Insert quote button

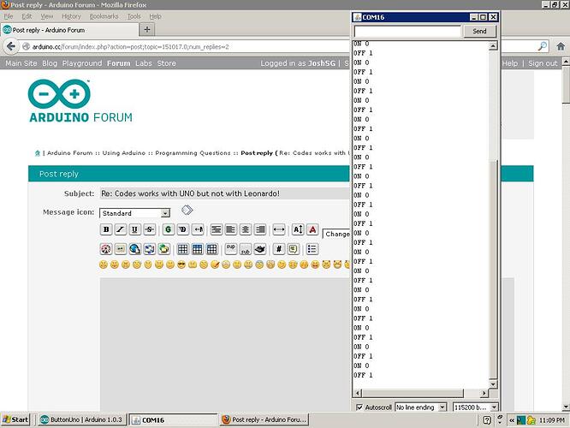pyautogui.click(x=294, y=249)
